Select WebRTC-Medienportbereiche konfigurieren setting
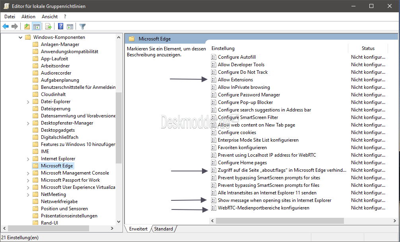Viewport: 400px width, 242px height. coord(263,208)
